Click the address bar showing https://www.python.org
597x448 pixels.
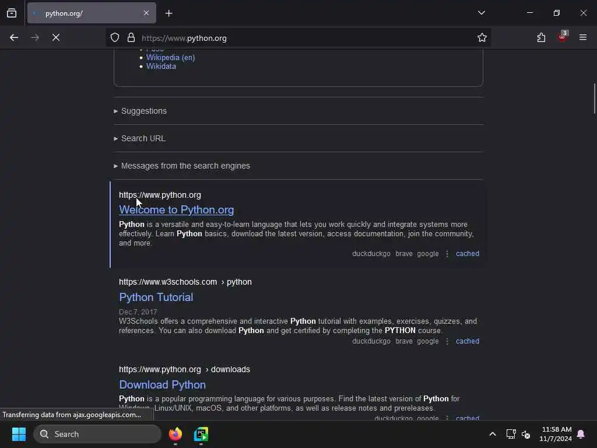(298, 38)
